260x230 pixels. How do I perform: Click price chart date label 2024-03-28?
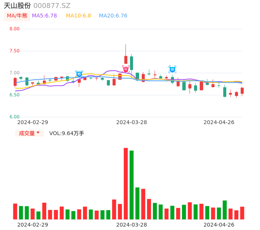[x=132, y=122]
